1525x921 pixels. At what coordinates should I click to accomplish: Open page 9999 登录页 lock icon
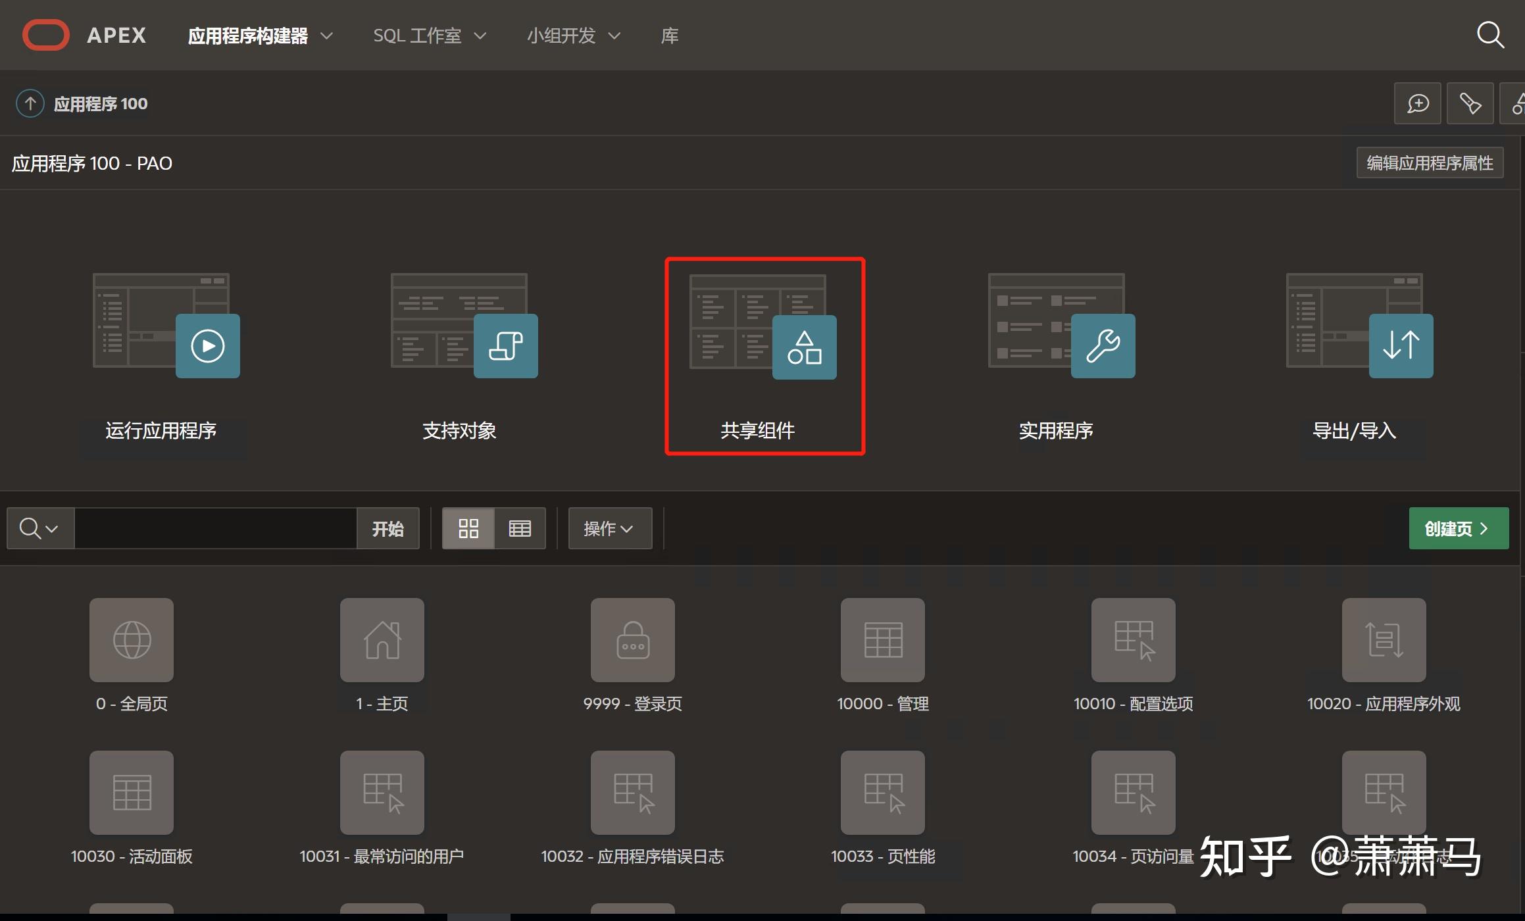[x=632, y=639]
